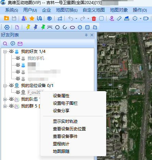Select the open arc circle tool
This screenshot has width=152, height=160.
click(x=65, y=27)
